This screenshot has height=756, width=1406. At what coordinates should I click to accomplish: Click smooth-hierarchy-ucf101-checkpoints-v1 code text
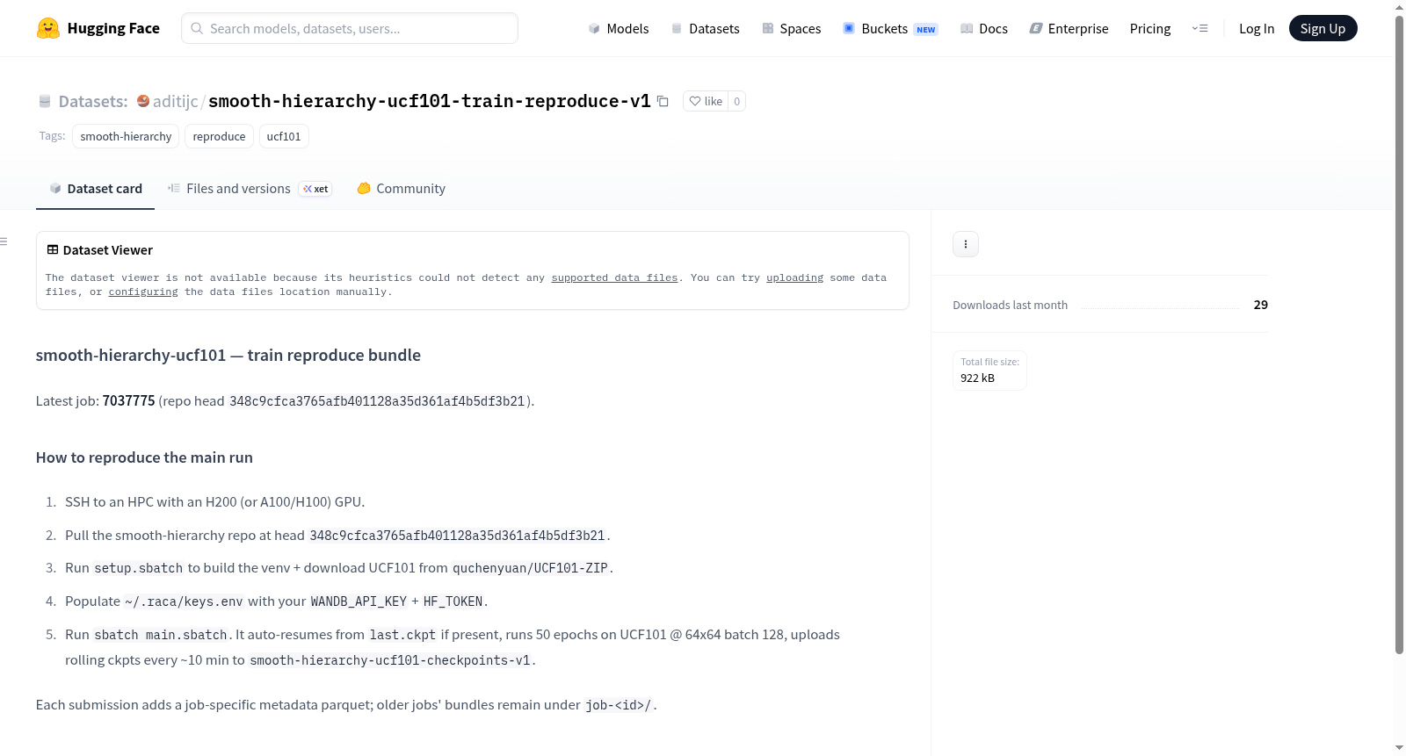point(390,660)
